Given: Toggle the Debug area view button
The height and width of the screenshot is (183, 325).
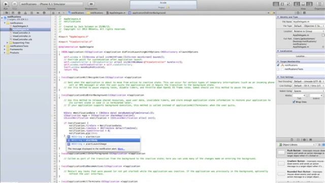Looking at the screenshot, I should tap(303, 4).
